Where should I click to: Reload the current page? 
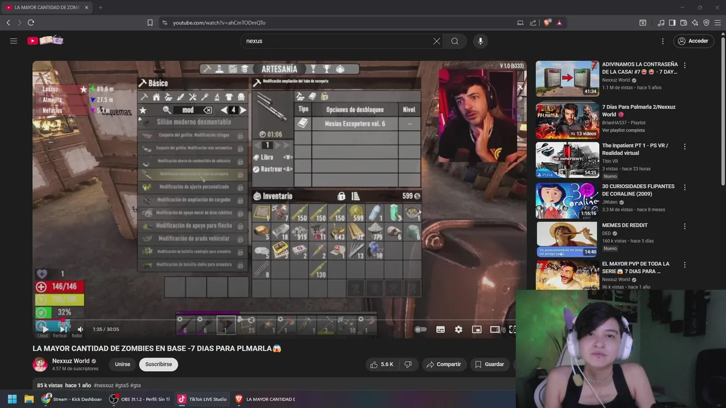pos(31,23)
